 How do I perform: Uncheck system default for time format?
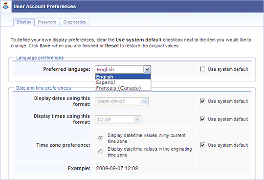click(202, 119)
